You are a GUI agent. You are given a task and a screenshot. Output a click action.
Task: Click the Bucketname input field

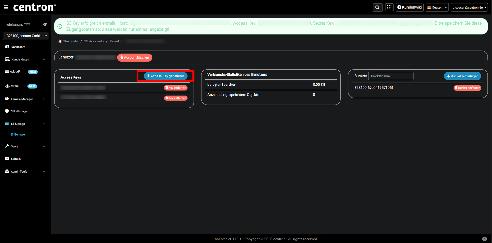[x=390, y=76]
